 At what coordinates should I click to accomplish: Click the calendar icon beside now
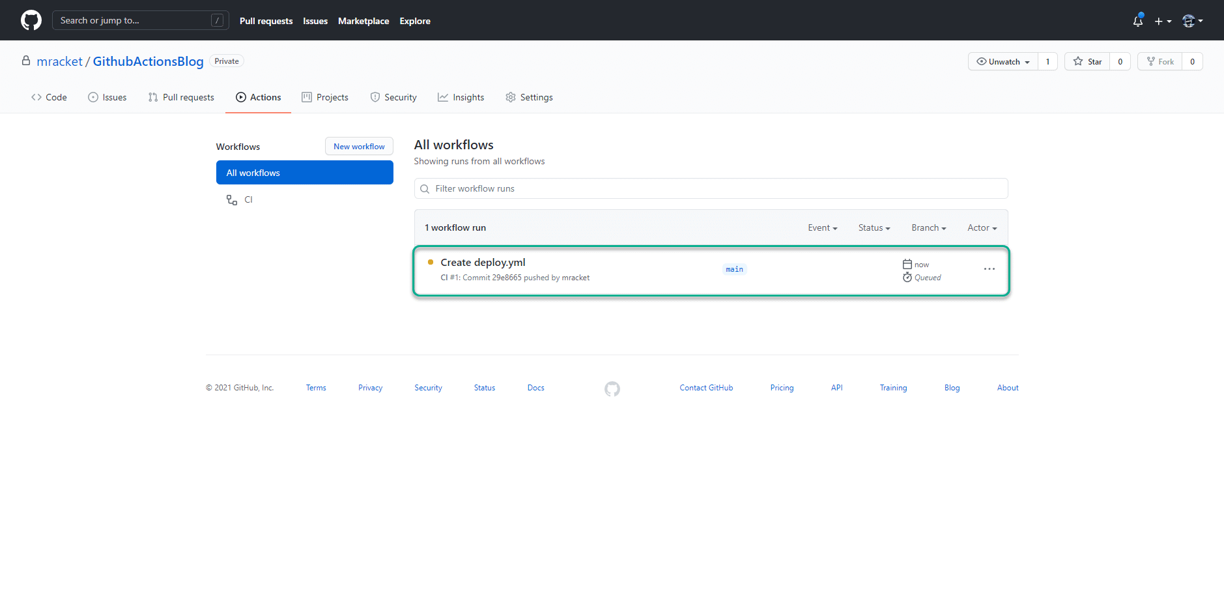(x=907, y=264)
